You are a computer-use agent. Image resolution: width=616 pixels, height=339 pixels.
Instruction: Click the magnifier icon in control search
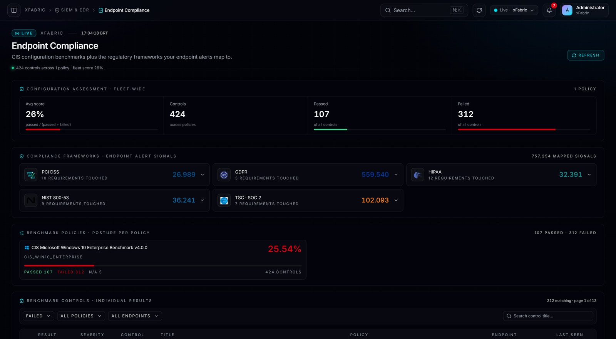point(509,316)
